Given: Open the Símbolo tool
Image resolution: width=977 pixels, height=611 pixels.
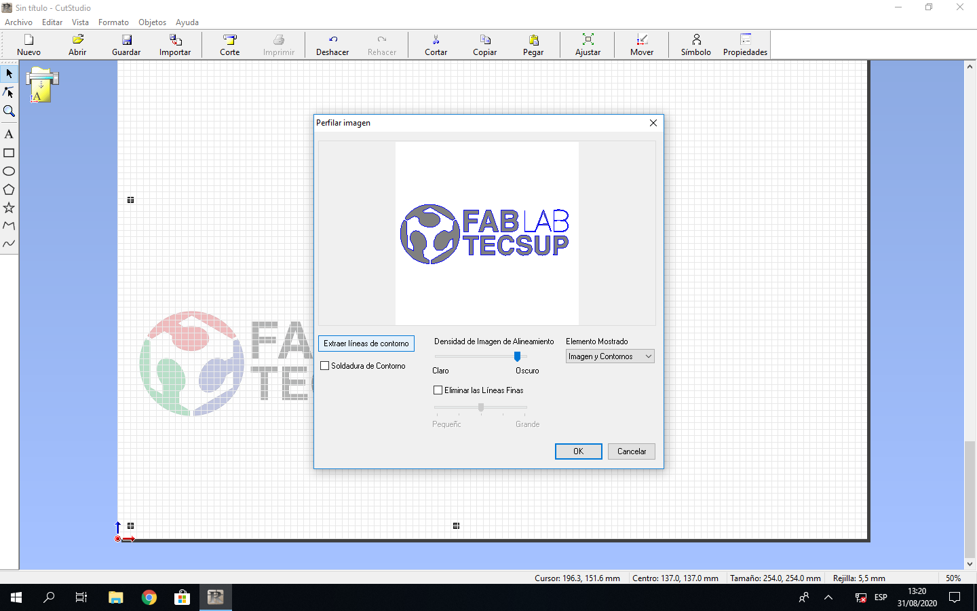Looking at the screenshot, I should tap(696, 45).
